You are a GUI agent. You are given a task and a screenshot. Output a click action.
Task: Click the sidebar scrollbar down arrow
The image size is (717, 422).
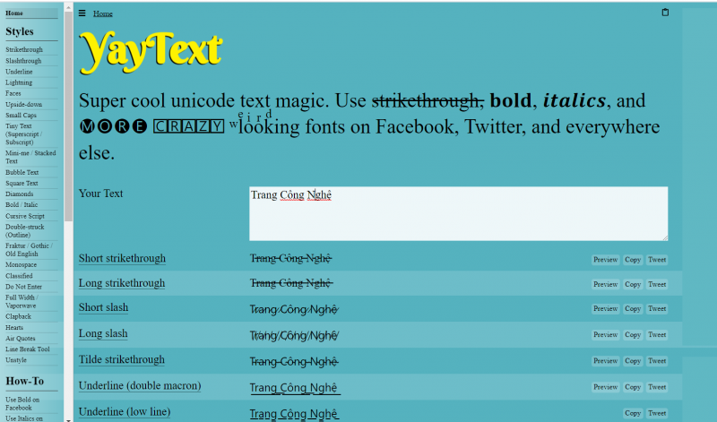[68, 417]
